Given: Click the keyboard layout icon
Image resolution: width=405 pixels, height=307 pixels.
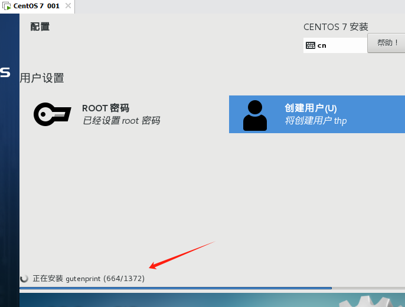Looking at the screenshot, I should (x=310, y=45).
